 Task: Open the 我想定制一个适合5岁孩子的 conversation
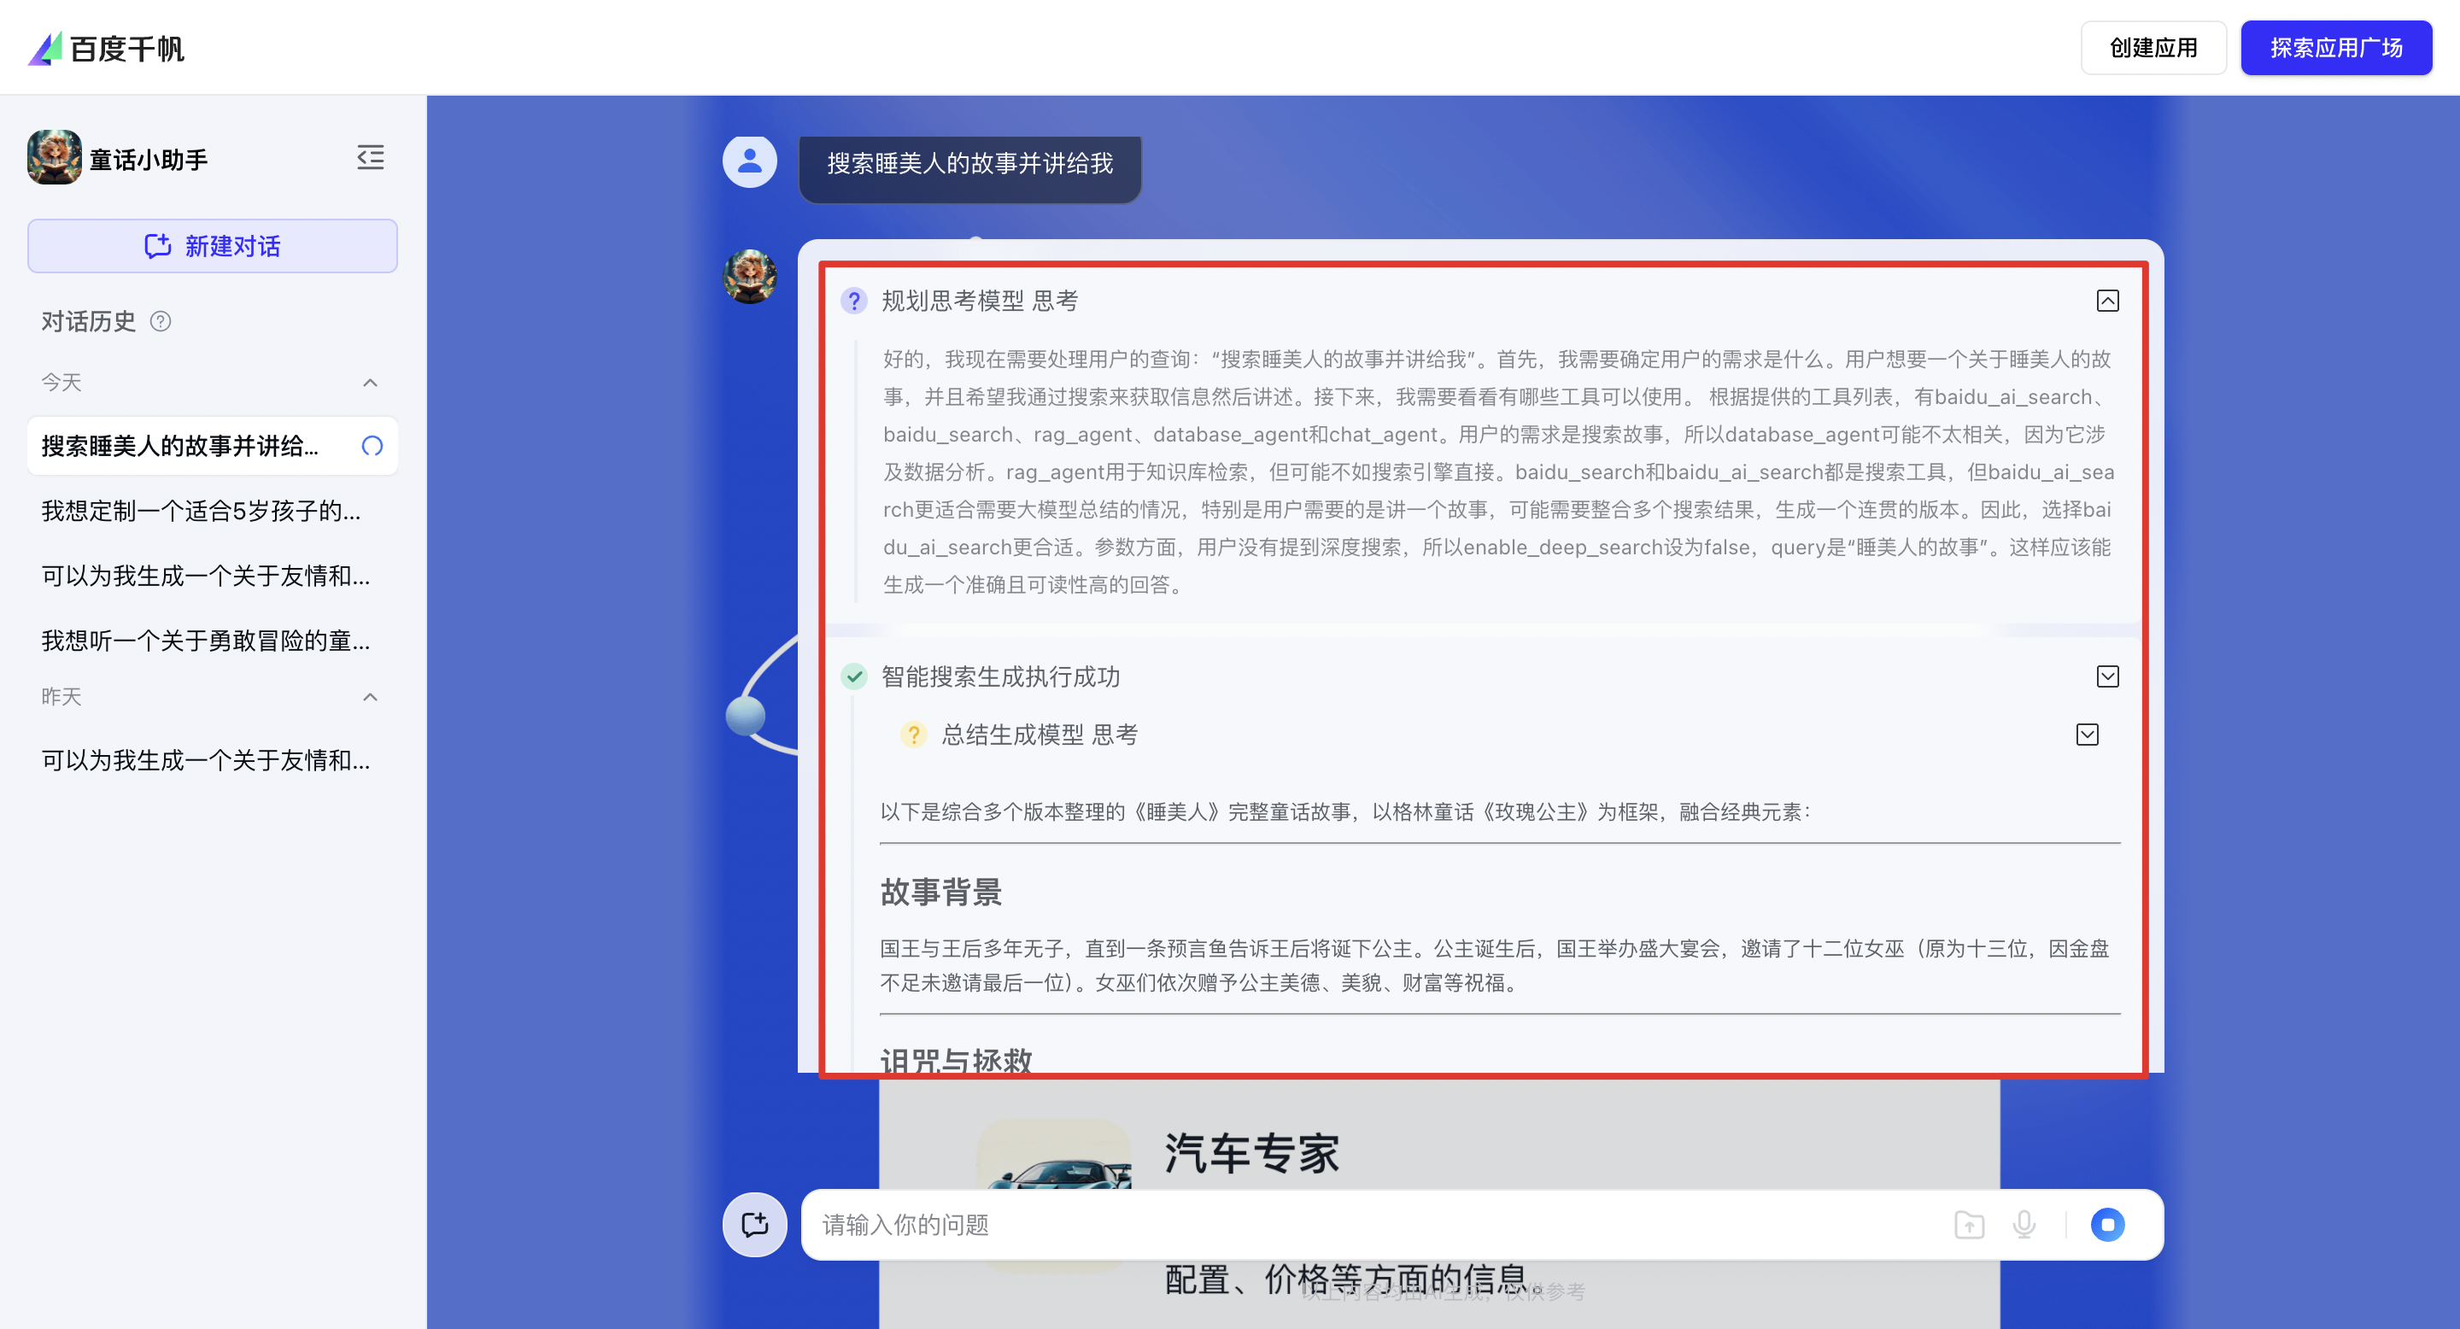[201, 511]
